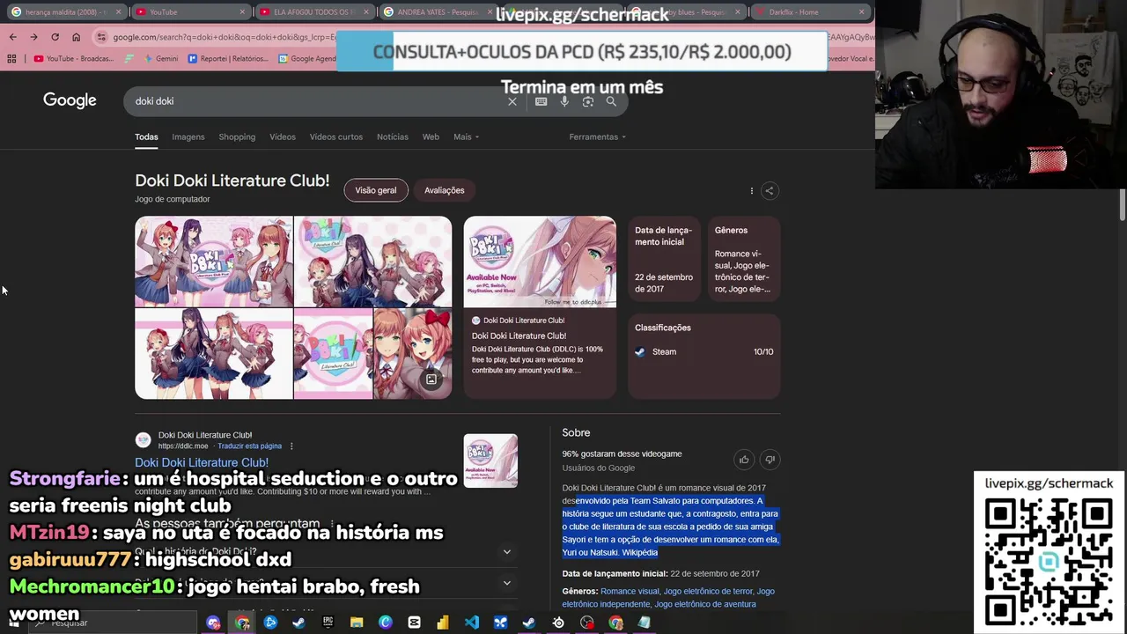The height and width of the screenshot is (634, 1127).
Task: Open the Wikipédia source link
Action: pyautogui.click(x=639, y=552)
